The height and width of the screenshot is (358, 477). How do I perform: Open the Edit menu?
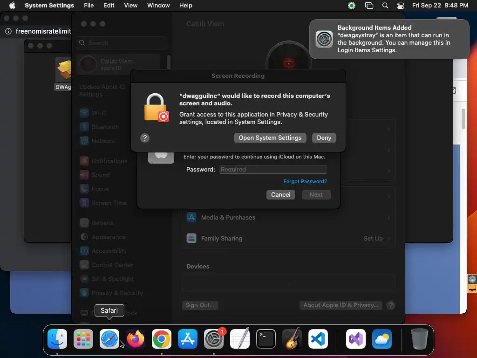tap(109, 6)
